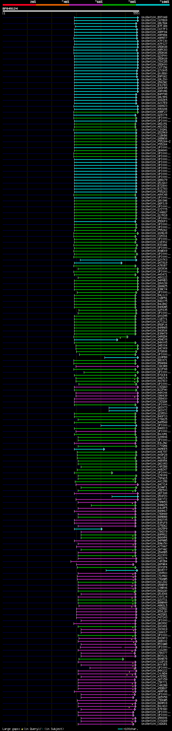Open the UniRef100_A9RF27 hit link
Screen dimensions: 172x731
[x=155, y=112]
